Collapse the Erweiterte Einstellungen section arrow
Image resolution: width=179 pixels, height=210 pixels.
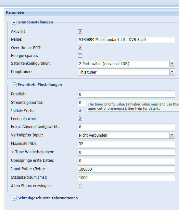click(14, 85)
